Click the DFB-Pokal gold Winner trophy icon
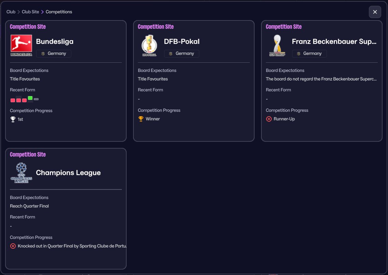The width and height of the screenshot is (388, 275). click(x=141, y=119)
